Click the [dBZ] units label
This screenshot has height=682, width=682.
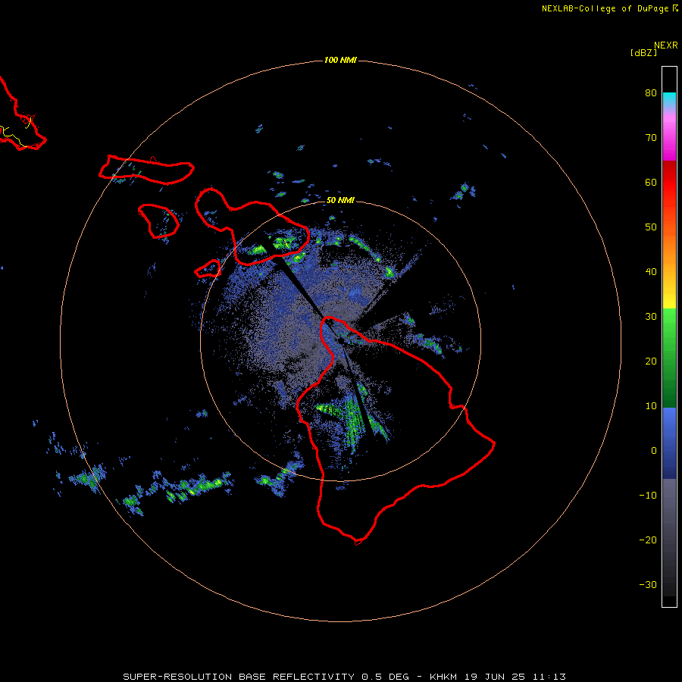(643, 53)
